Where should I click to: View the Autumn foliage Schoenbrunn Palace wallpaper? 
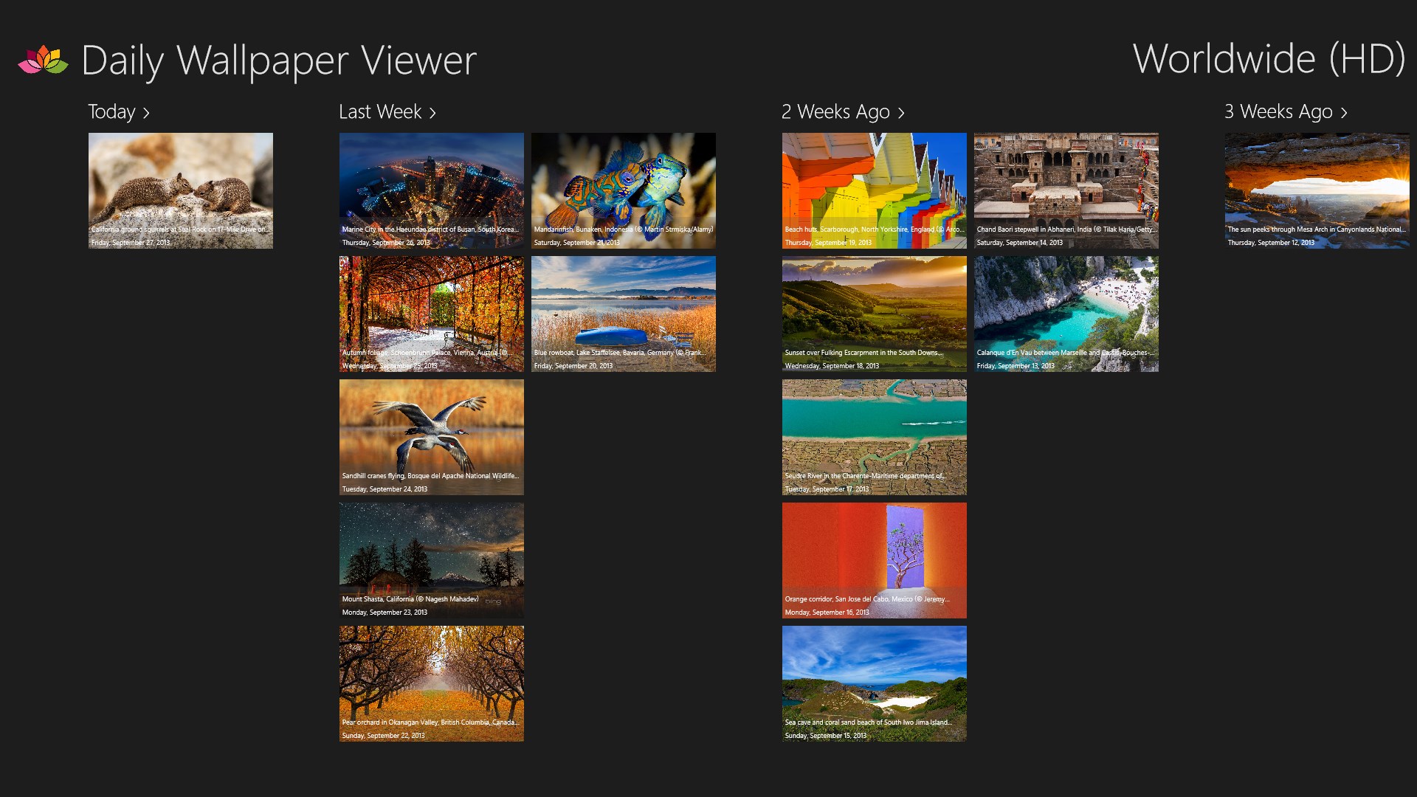[432, 314]
